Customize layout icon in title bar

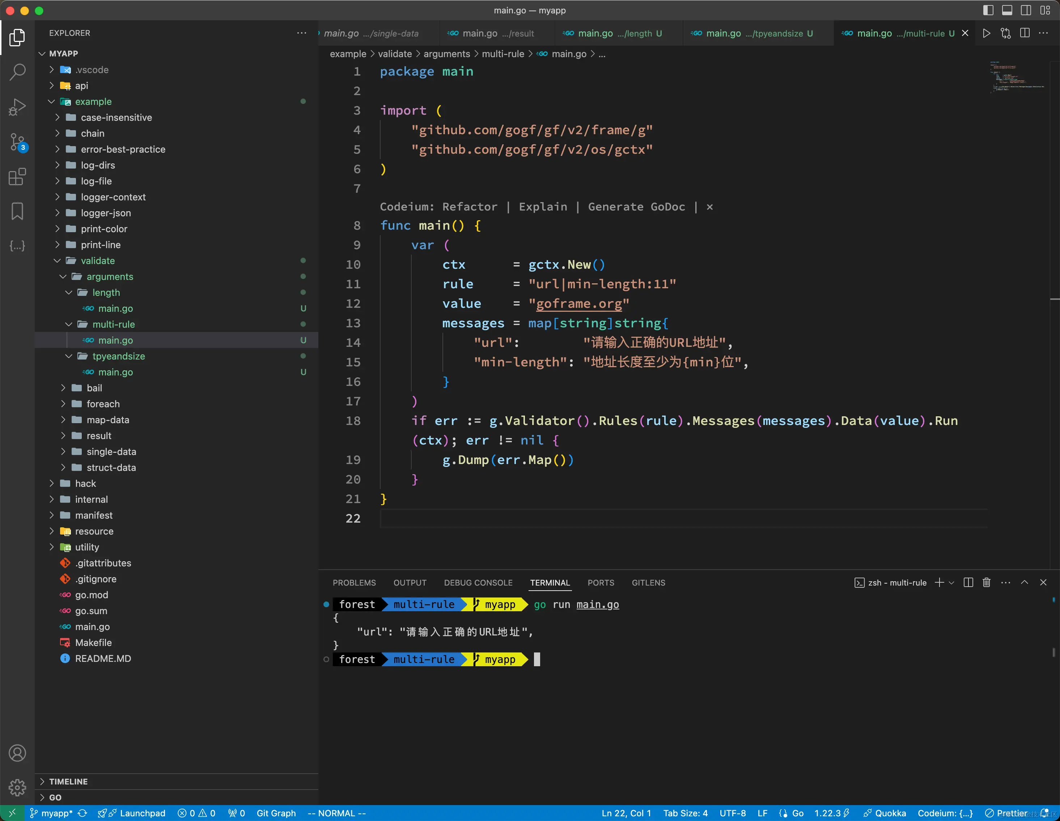1045,10
